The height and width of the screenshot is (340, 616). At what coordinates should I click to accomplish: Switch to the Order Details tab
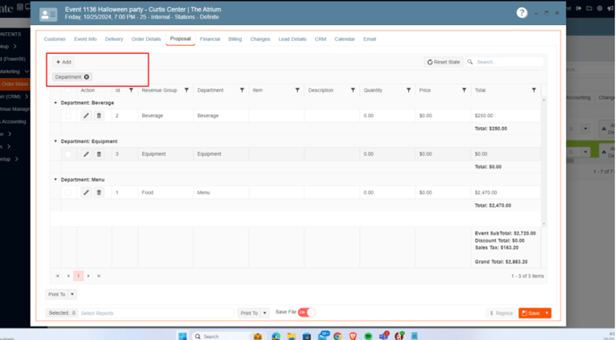coord(146,39)
